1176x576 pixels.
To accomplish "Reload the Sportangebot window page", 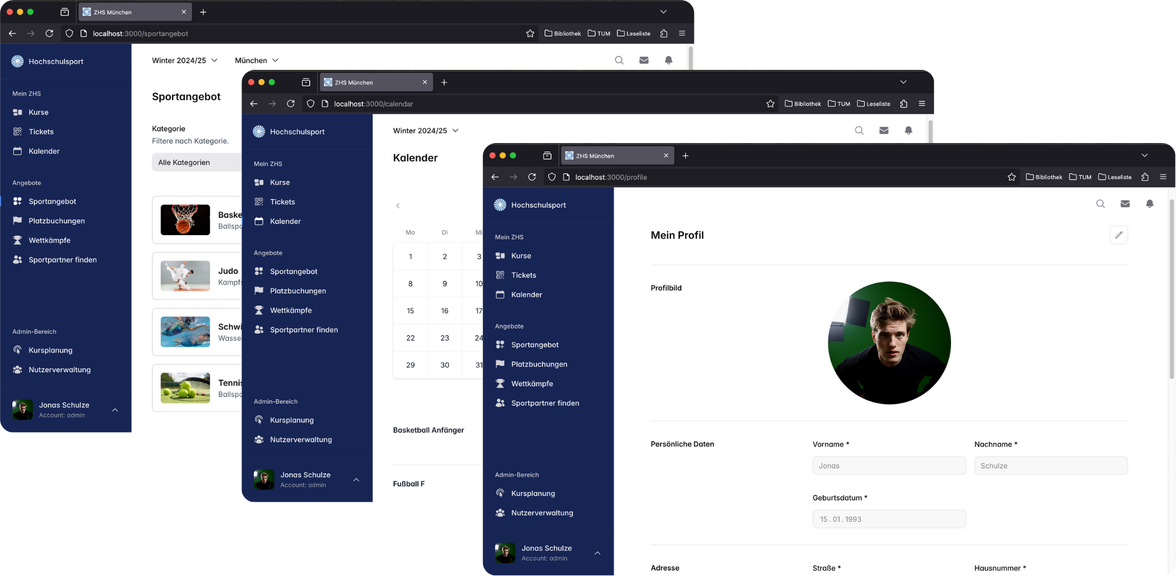I will (49, 34).
